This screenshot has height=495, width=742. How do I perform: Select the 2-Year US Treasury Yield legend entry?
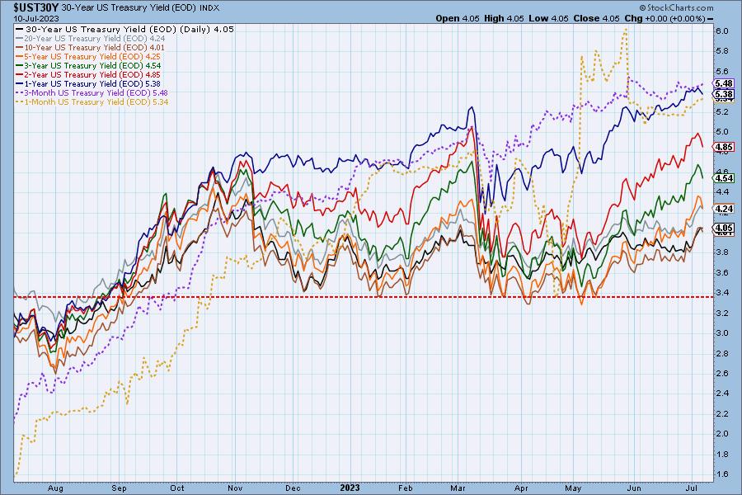[x=88, y=74]
